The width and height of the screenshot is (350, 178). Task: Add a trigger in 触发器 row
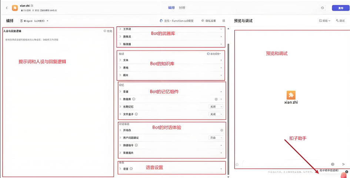(x=221, y=44)
